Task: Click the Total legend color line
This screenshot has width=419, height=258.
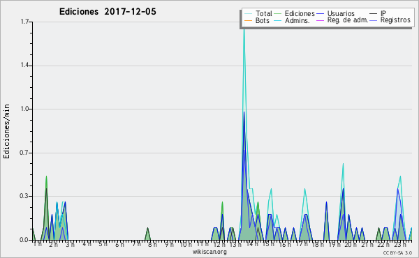Action: pos(248,14)
